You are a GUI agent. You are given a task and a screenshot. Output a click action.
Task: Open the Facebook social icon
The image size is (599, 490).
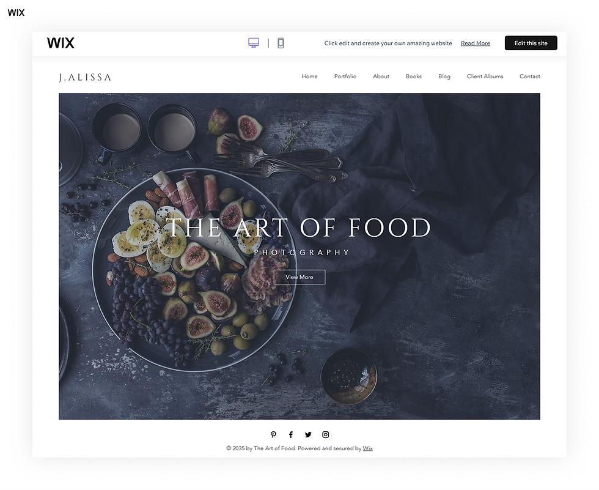click(291, 434)
